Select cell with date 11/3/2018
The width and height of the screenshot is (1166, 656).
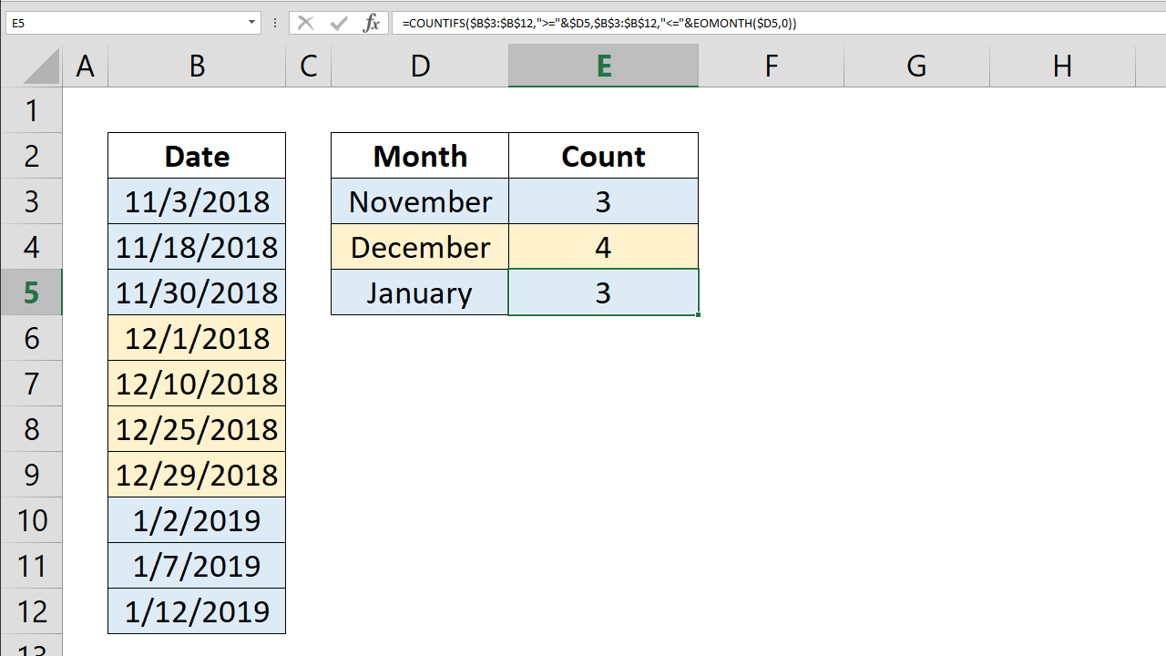(x=197, y=201)
